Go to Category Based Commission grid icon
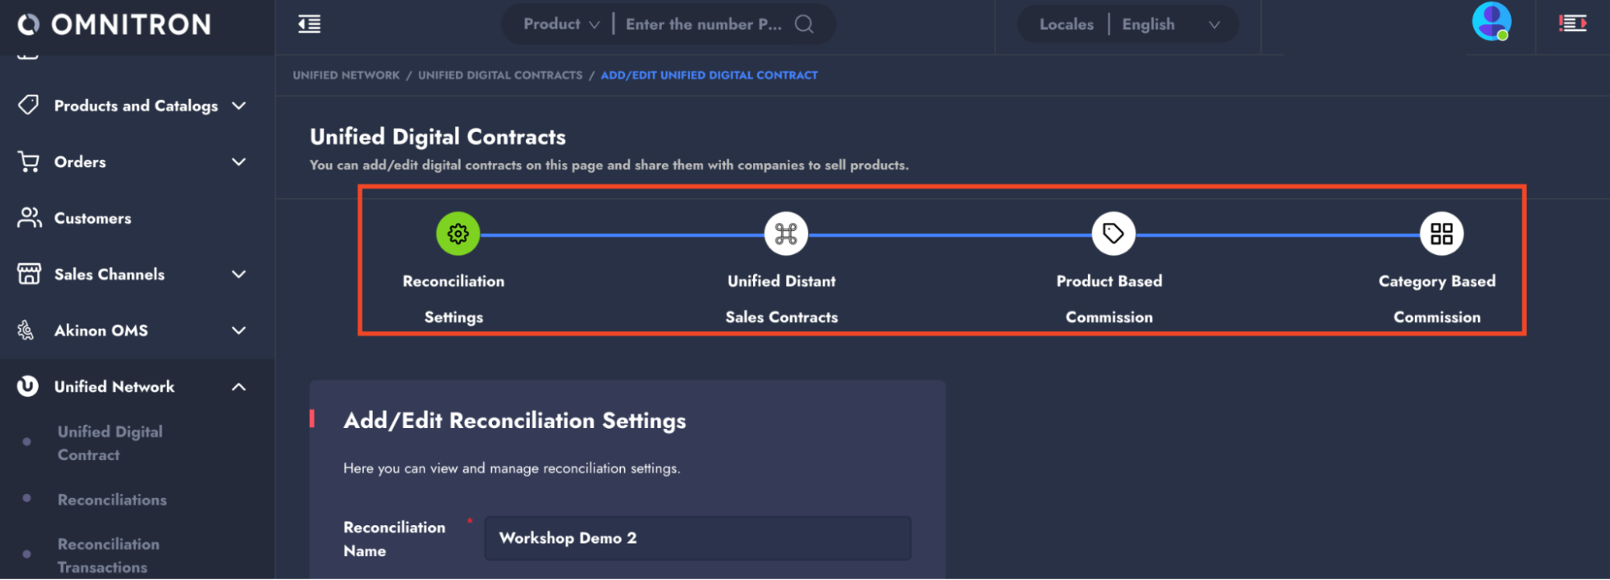This screenshot has height=580, width=1610. [x=1441, y=234]
